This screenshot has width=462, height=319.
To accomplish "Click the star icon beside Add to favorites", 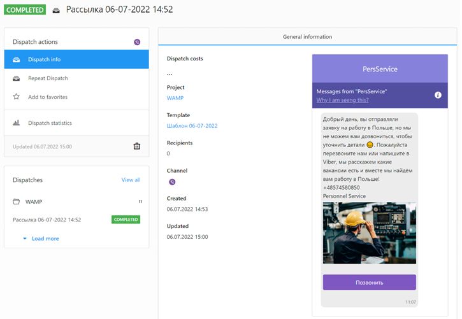I will coord(16,97).
